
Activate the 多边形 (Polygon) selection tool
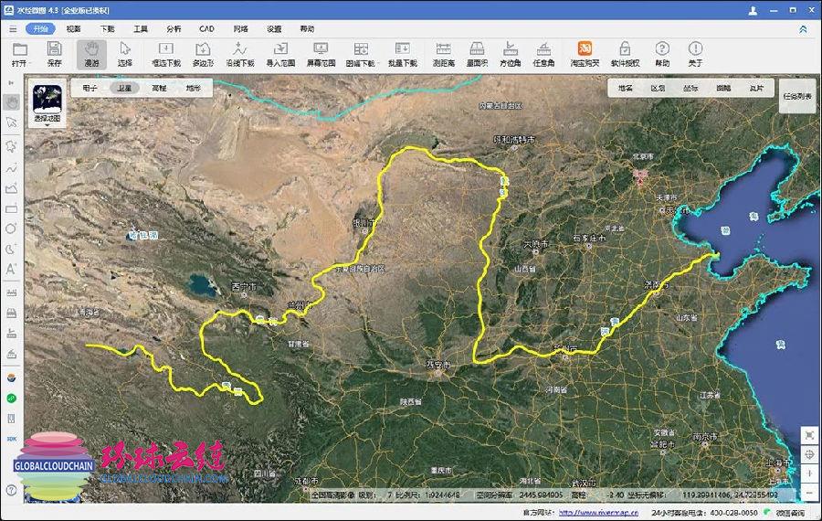(204, 53)
